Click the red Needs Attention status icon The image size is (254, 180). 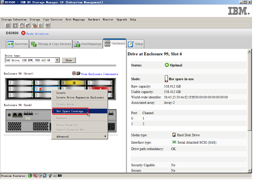click(x=23, y=33)
